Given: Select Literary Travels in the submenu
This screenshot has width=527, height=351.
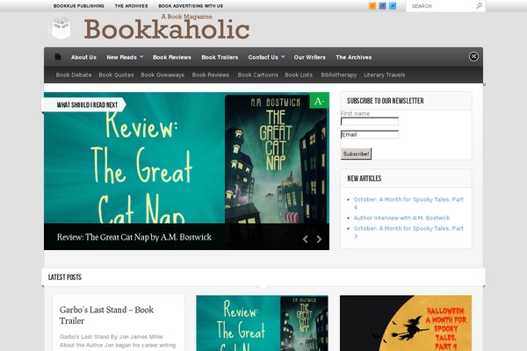Looking at the screenshot, I should click(384, 75).
